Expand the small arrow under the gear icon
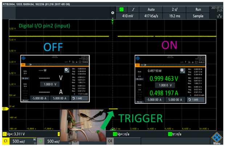 [112, 18]
